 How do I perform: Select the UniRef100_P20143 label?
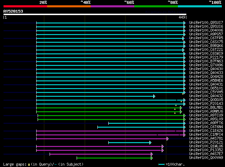206,104
